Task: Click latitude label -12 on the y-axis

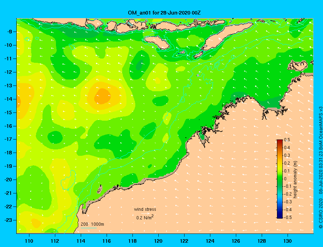Action: click(8, 72)
